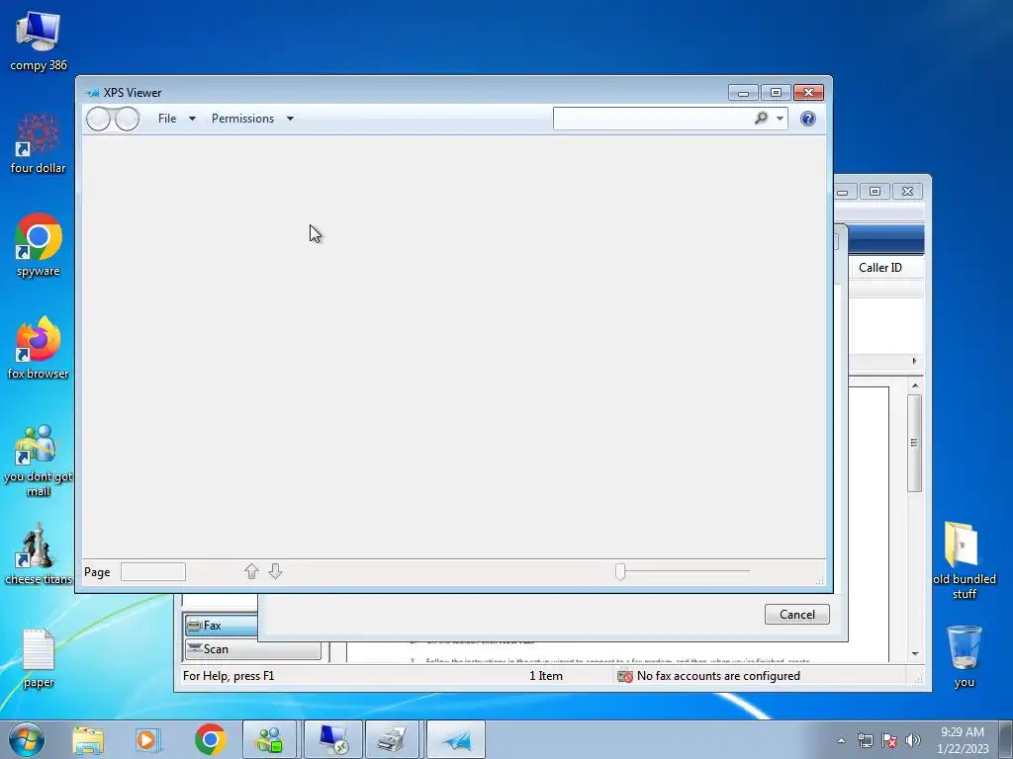Click the preview pane vertical scrollbar thumb
This screenshot has height=759, width=1013.
click(x=914, y=444)
